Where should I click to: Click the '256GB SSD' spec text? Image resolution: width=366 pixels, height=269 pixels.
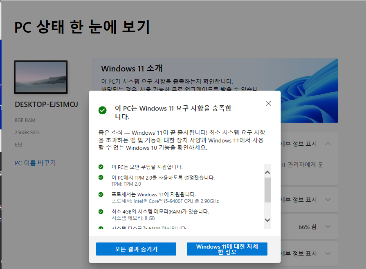tap(27, 133)
